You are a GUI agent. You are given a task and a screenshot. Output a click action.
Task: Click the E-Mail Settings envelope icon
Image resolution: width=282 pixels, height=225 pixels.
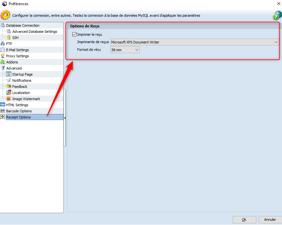3,50
